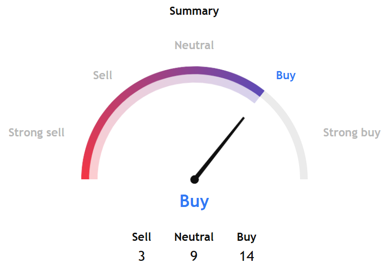Click the black gauge needle

220,148
